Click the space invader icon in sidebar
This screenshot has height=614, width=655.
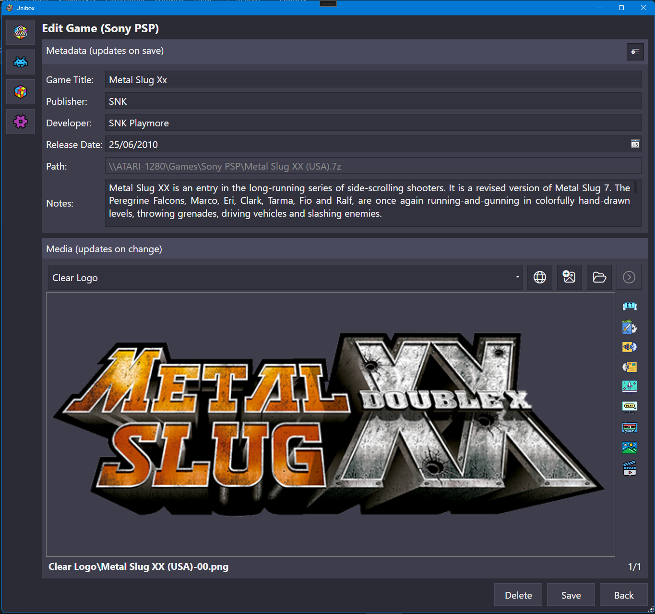pyautogui.click(x=21, y=62)
